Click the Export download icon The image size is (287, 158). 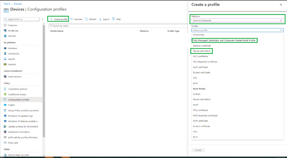(100, 19)
